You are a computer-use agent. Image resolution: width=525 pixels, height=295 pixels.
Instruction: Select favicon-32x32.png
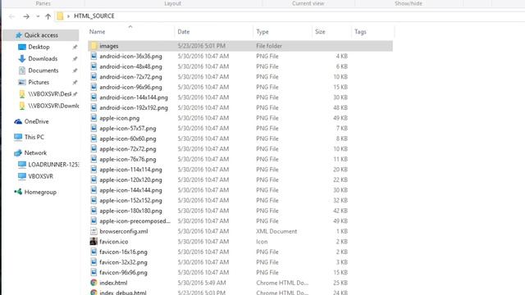pyautogui.click(x=123, y=262)
